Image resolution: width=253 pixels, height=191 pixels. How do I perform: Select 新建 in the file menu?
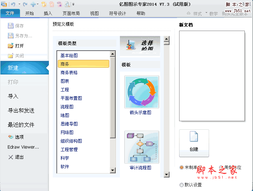pyautogui.click(x=25, y=68)
